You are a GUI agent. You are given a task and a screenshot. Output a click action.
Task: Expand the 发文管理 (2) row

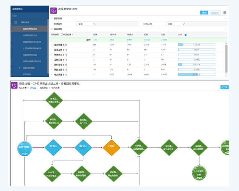(52, 45)
